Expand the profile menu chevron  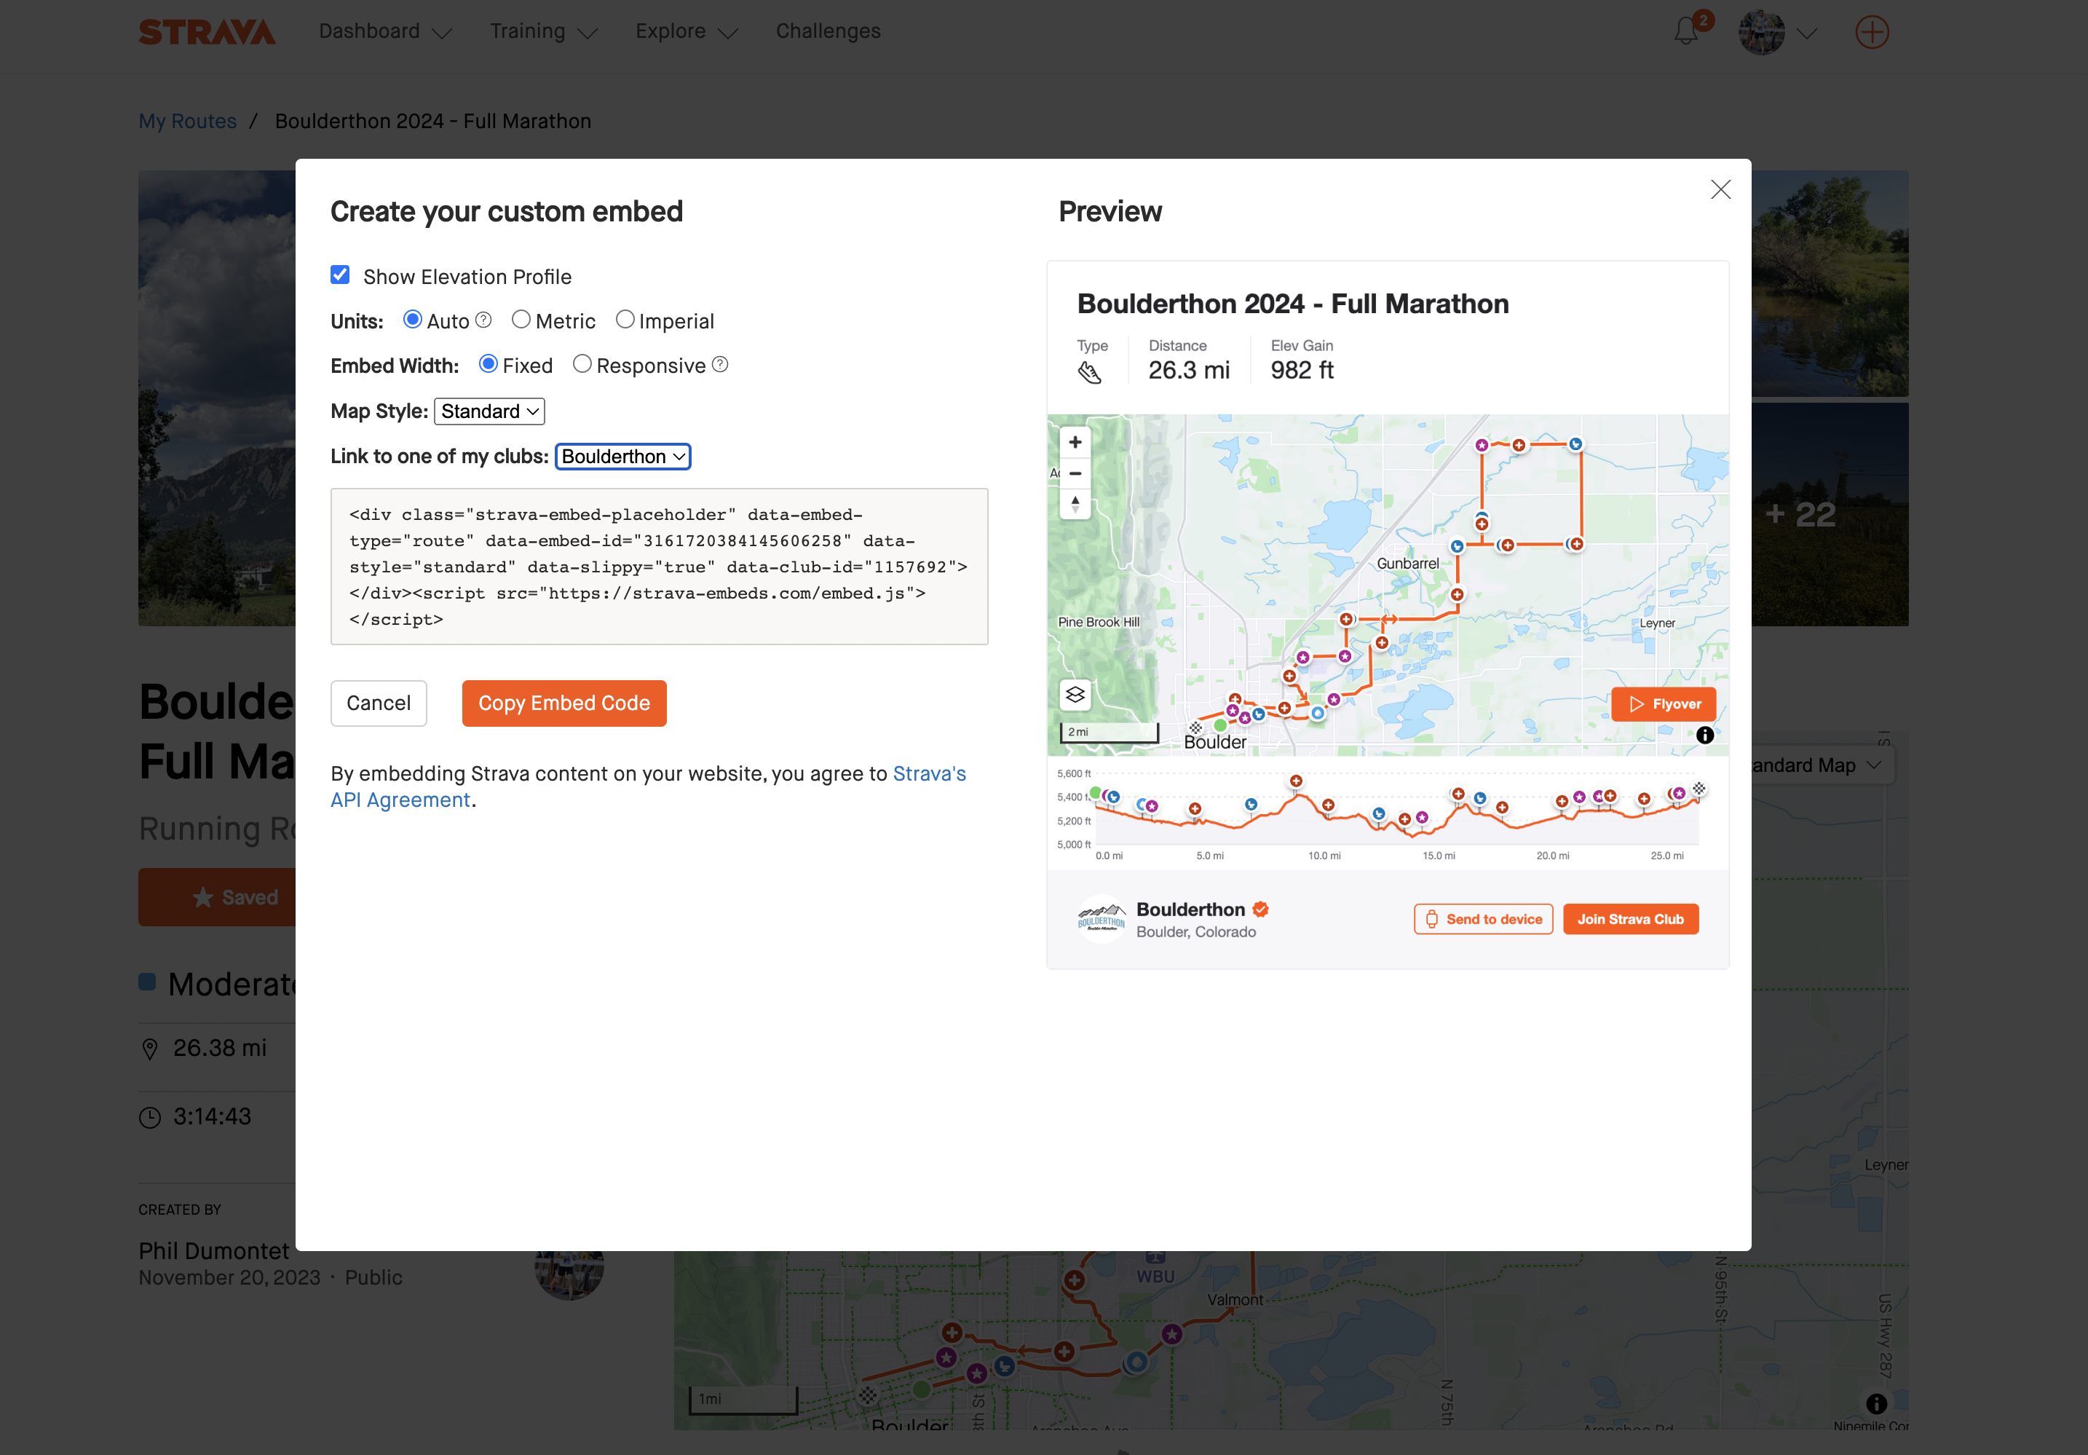[x=1807, y=33]
